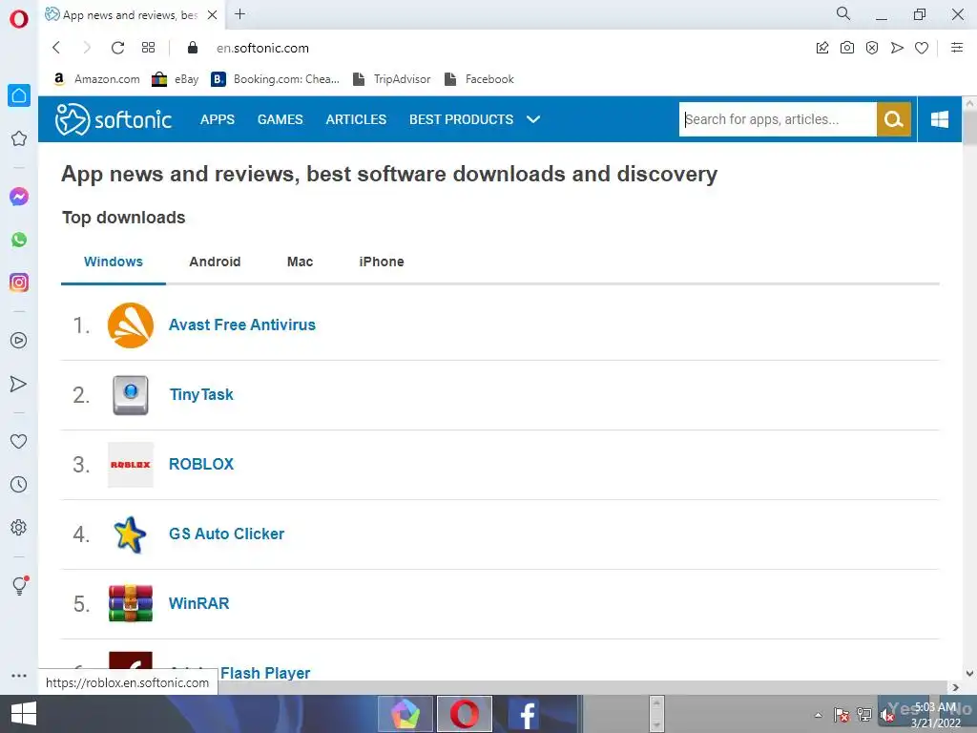Click the edit page icon in address bar
Viewport: 977px width, 733px height.
click(822, 48)
